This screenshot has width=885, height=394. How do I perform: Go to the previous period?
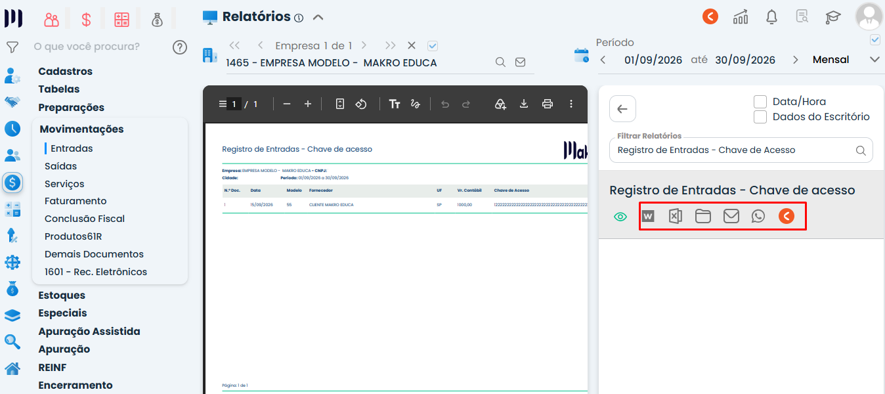[x=603, y=60]
